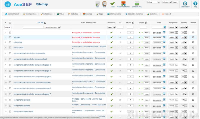Toggle published checkmark for categories row

[x=111, y=42]
